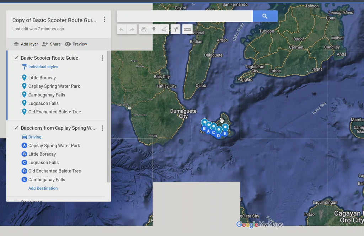Image resolution: width=364 pixels, height=236 pixels.
Task: Click the blue search button
Action: 265,16
